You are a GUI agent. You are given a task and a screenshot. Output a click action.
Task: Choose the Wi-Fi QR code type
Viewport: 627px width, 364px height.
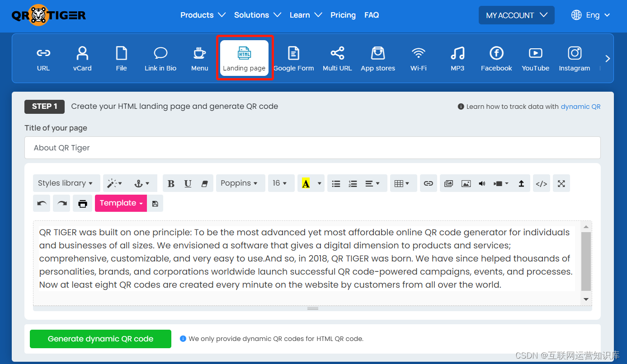coord(418,59)
